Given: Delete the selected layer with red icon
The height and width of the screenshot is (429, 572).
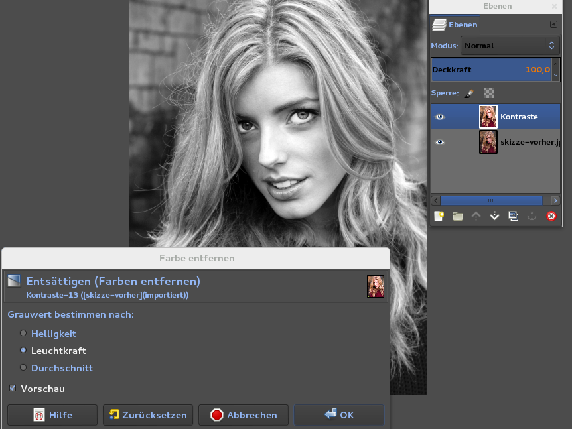Looking at the screenshot, I should pos(551,216).
